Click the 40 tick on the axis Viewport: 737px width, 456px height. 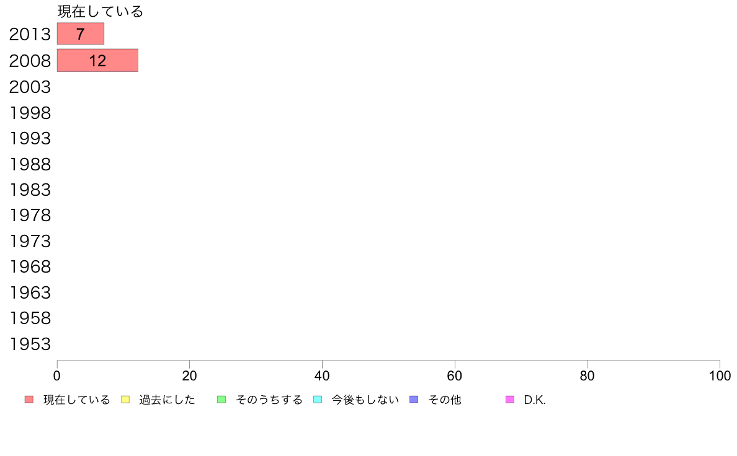click(x=322, y=375)
